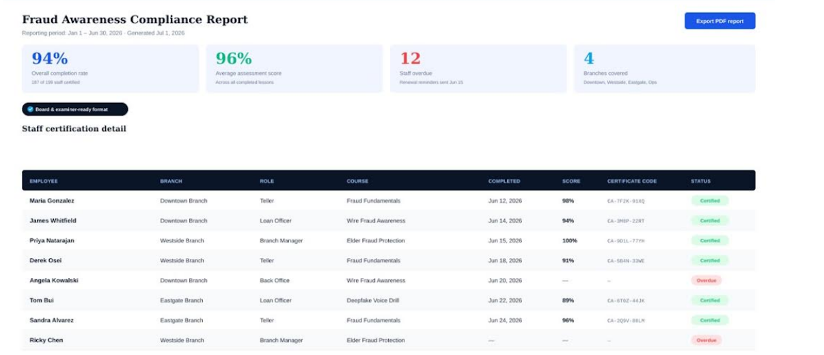Click James Whitfield's certificate code ending 22RT

click(626, 221)
